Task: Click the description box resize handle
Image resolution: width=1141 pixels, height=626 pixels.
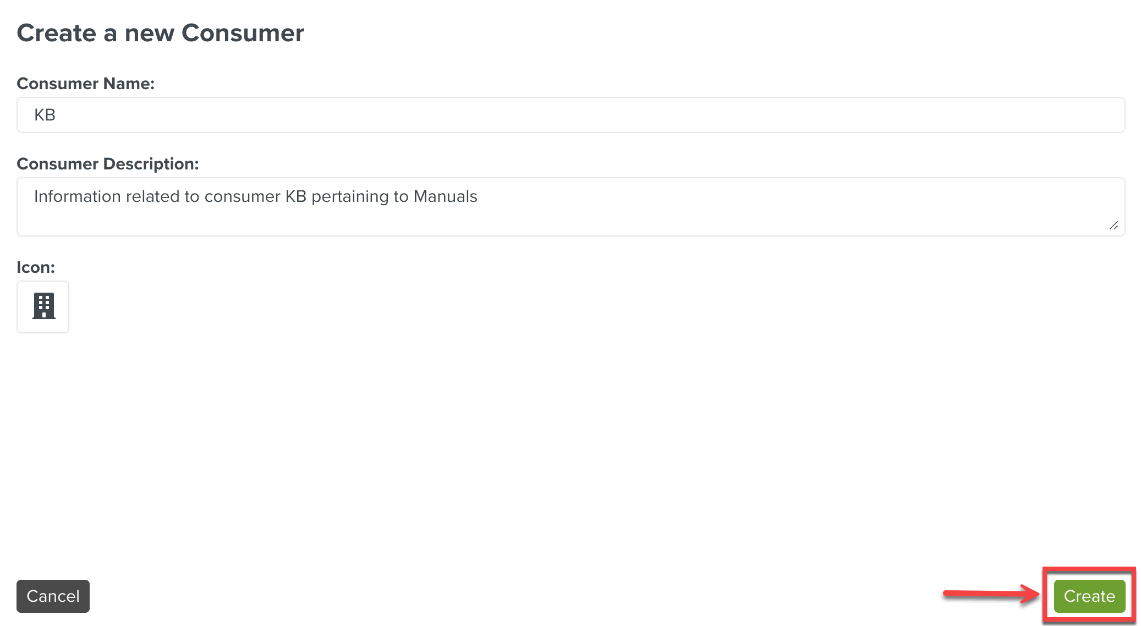Action: pyautogui.click(x=1113, y=225)
